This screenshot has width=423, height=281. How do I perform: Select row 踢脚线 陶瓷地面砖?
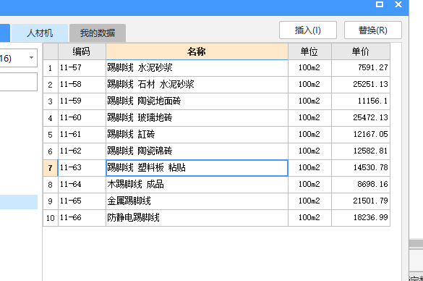click(x=197, y=101)
